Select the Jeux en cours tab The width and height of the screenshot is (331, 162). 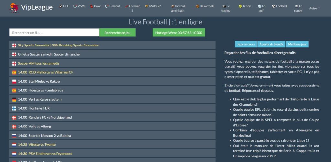(246, 44)
